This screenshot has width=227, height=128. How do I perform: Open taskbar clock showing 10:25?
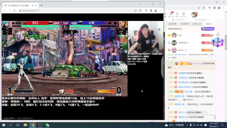point(214,125)
